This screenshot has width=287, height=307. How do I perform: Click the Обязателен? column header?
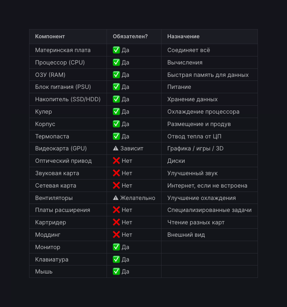[x=130, y=36]
